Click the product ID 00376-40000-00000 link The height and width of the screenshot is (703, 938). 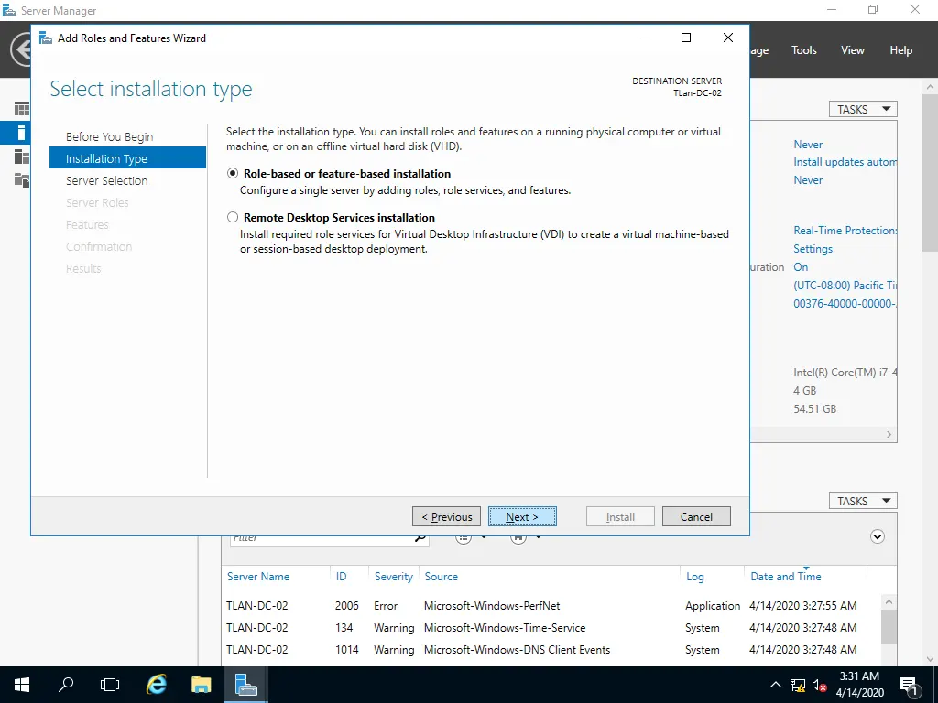845,304
